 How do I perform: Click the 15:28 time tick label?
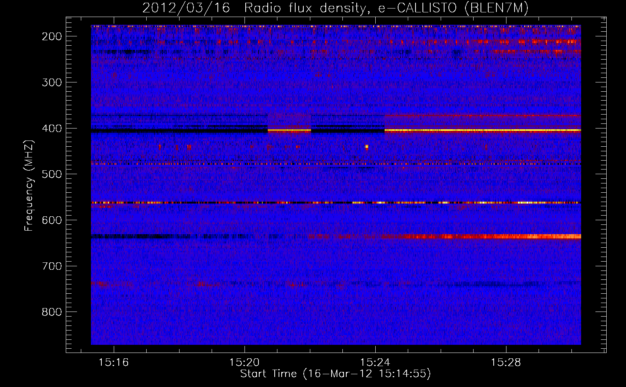pos(506,363)
